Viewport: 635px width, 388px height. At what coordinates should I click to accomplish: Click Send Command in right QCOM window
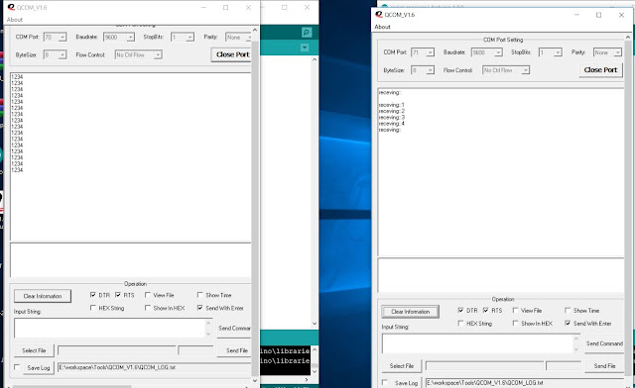click(604, 343)
